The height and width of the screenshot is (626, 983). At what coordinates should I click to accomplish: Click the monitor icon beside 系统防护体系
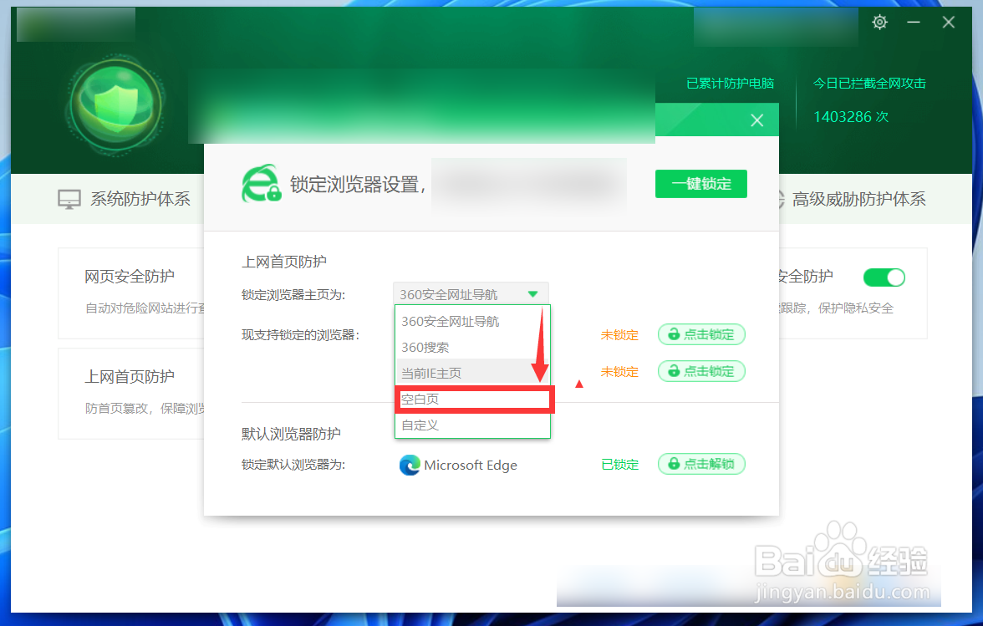click(69, 199)
